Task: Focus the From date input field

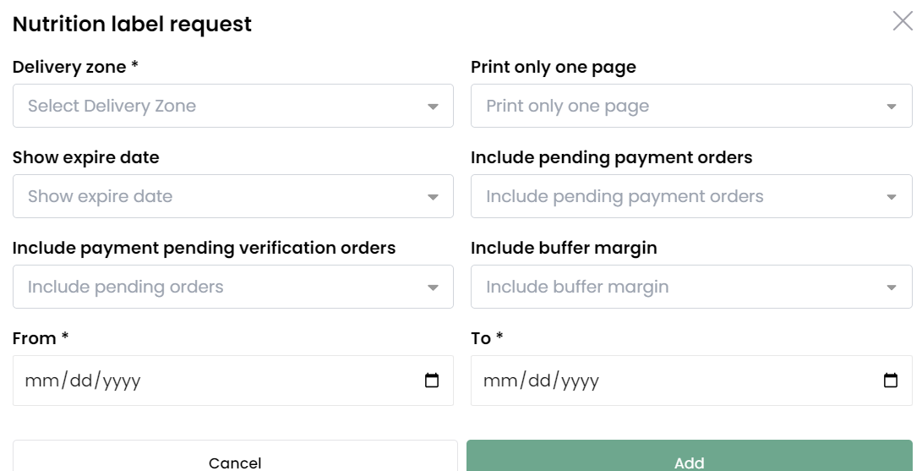Action: 233,381
